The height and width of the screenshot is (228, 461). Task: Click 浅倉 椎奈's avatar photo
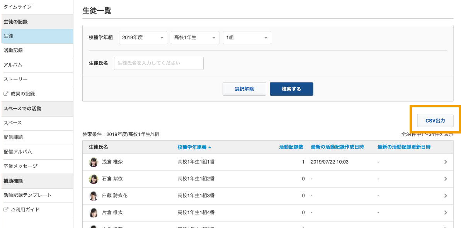94,162
